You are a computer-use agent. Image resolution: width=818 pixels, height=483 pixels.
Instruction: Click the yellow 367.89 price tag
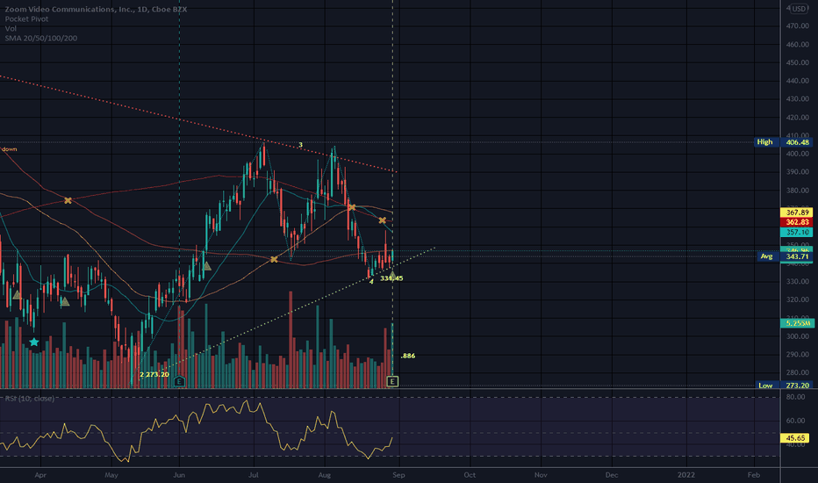point(797,213)
